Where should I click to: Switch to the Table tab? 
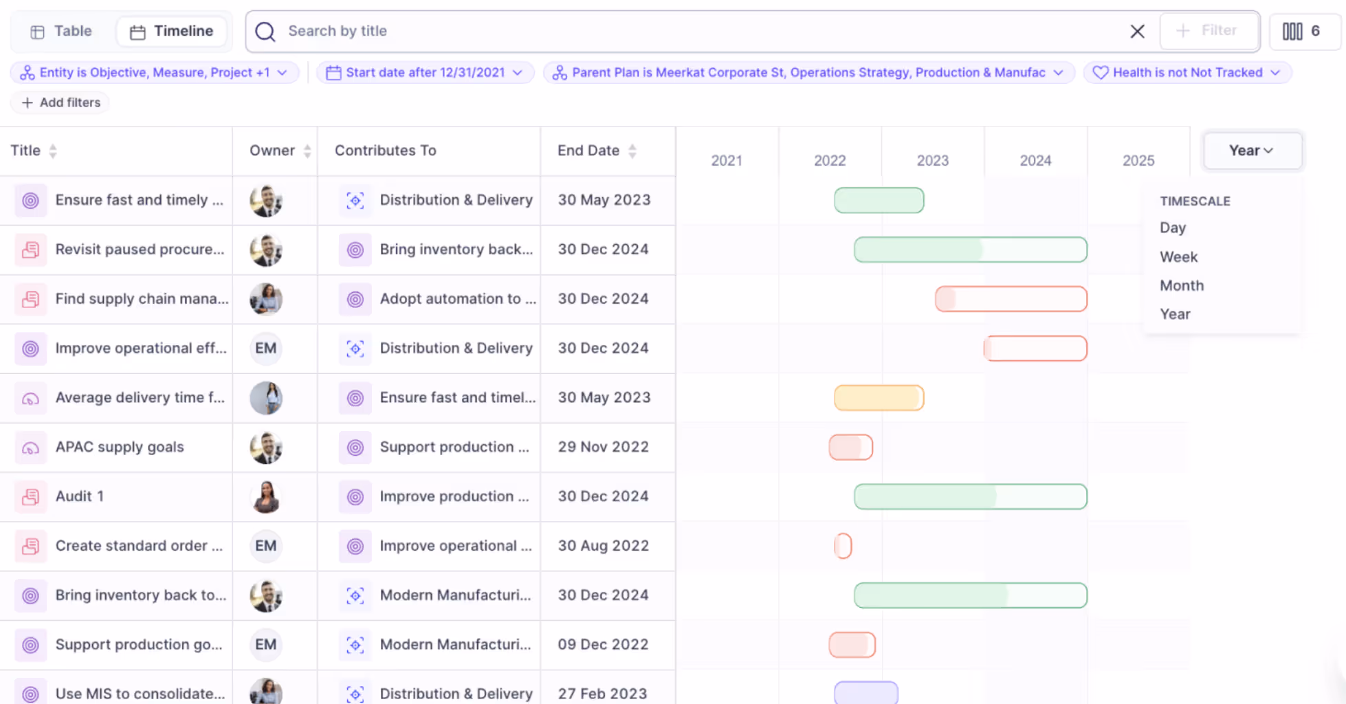(59, 31)
